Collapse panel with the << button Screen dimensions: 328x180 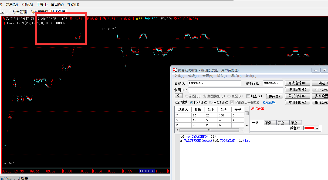click(179, 96)
